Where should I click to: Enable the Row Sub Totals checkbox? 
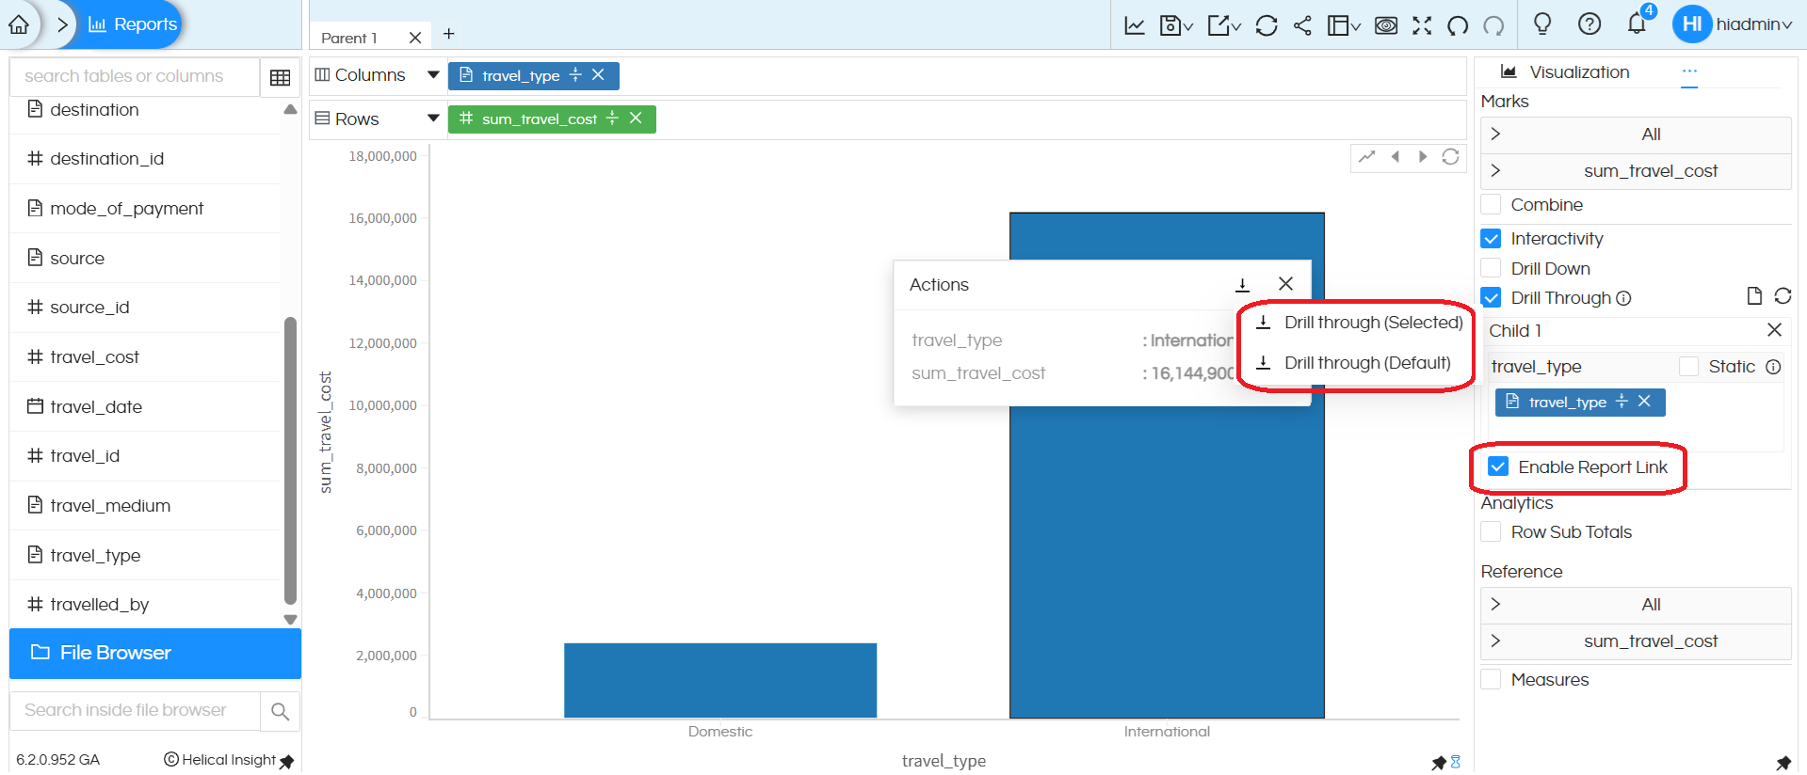pyautogui.click(x=1491, y=532)
